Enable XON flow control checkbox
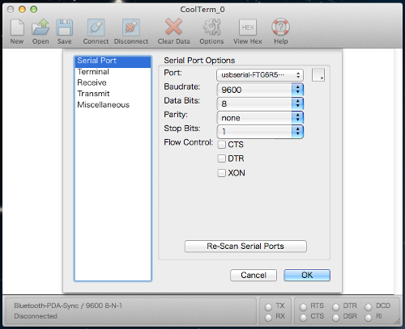Viewport: 405px width, 329px height. tap(222, 173)
